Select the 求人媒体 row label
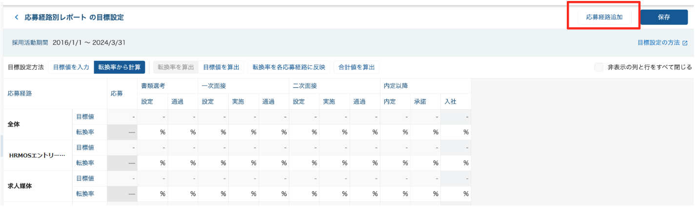Viewport: 698px width, 210px height. click(19, 186)
